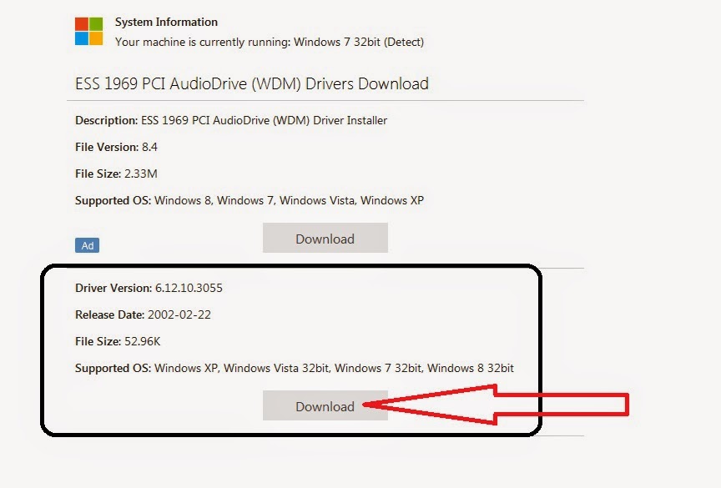Click the Windows logo icon

point(88,31)
